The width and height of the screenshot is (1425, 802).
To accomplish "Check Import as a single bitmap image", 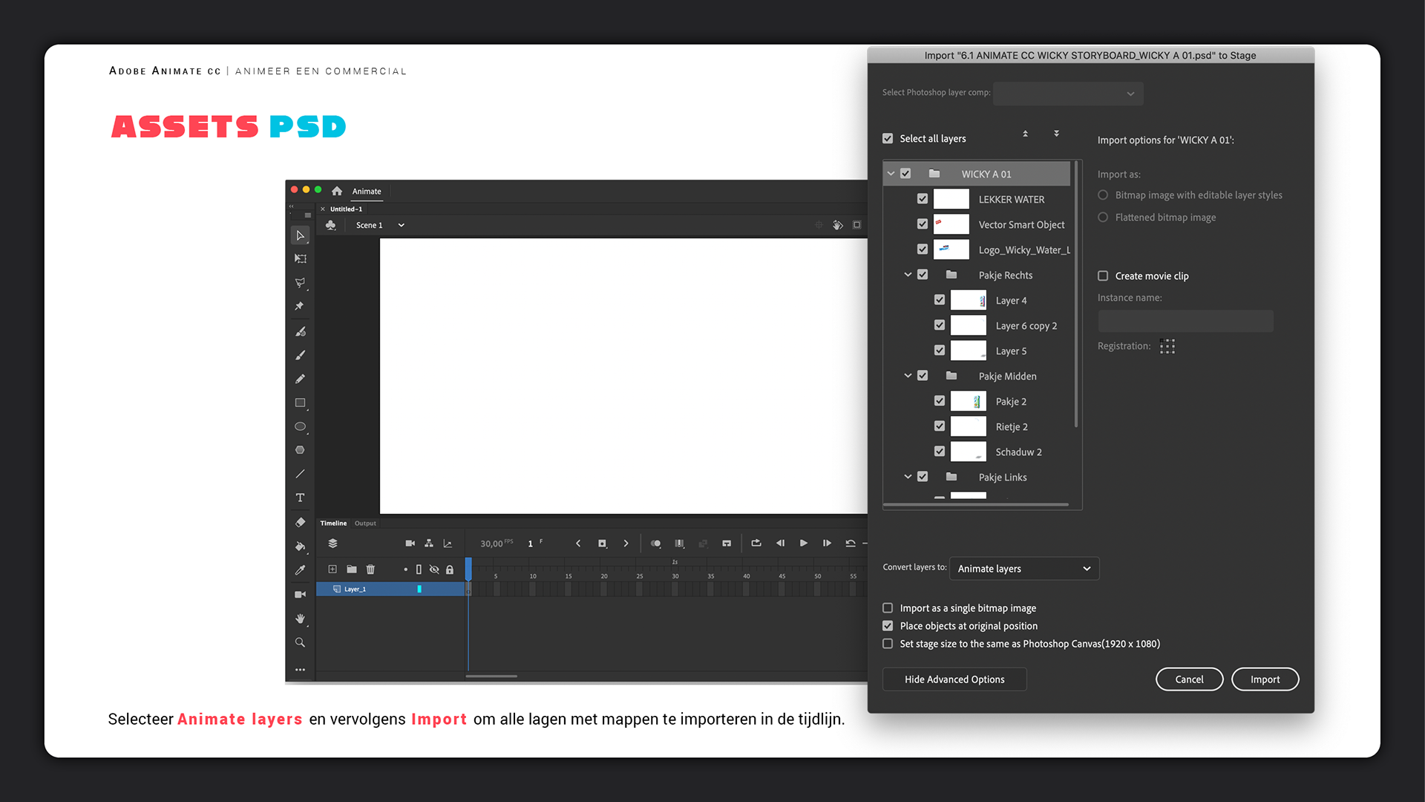I will 888,608.
